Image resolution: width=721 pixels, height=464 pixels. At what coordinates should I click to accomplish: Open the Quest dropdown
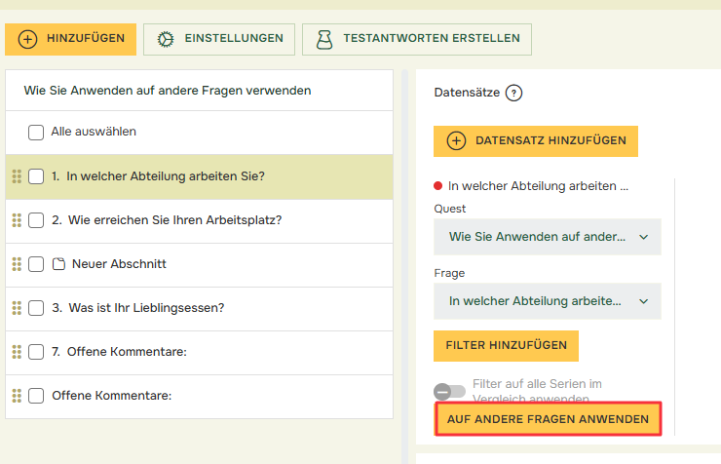(x=547, y=237)
